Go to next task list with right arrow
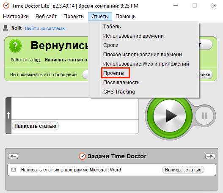 [x=210, y=156]
